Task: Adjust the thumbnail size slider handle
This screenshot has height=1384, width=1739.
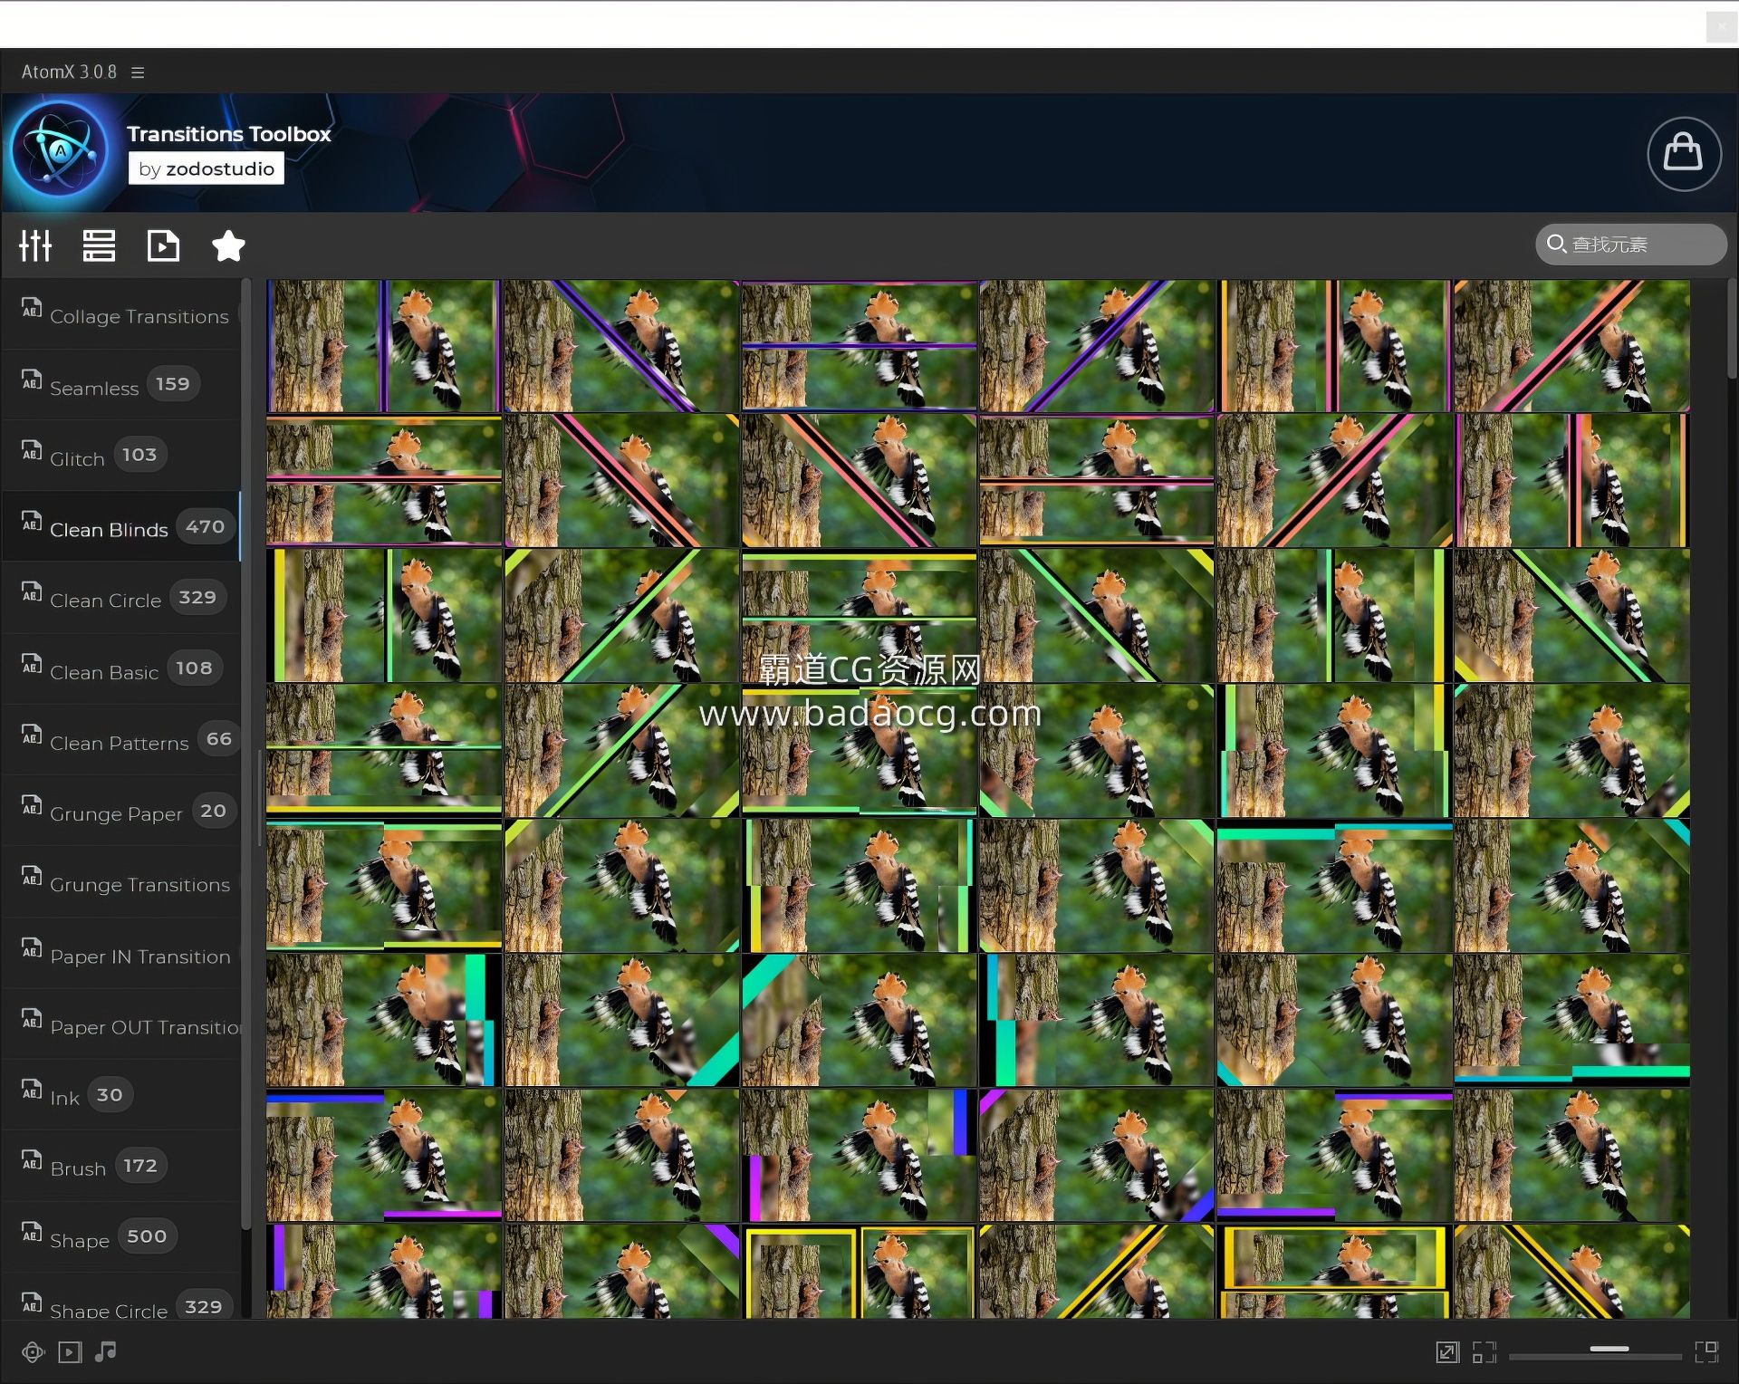Action: point(1609,1349)
